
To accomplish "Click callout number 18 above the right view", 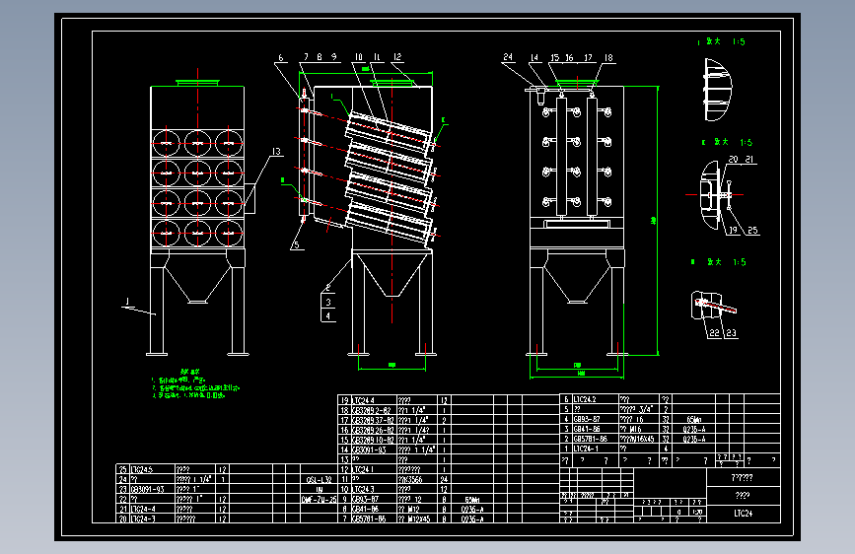I will pyautogui.click(x=608, y=57).
